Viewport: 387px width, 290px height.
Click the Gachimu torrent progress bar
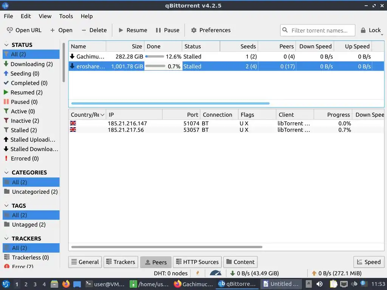[x=155, y=57]
